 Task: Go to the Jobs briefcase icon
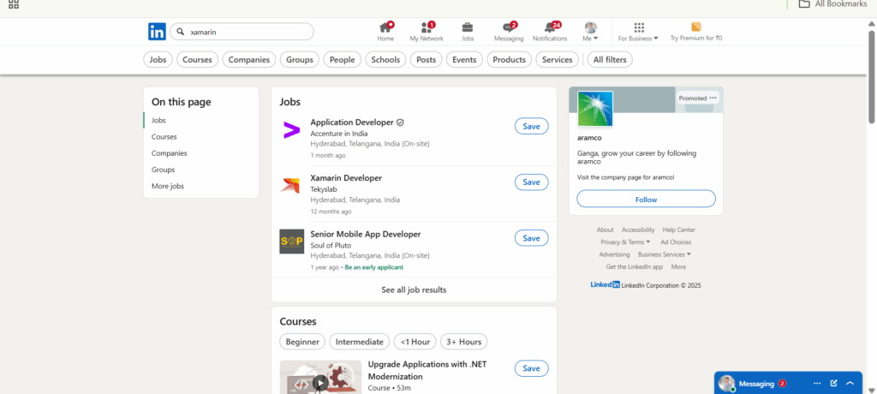[468, 28]
